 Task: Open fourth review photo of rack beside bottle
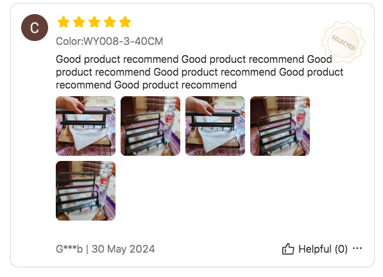[x=280, y=126]
